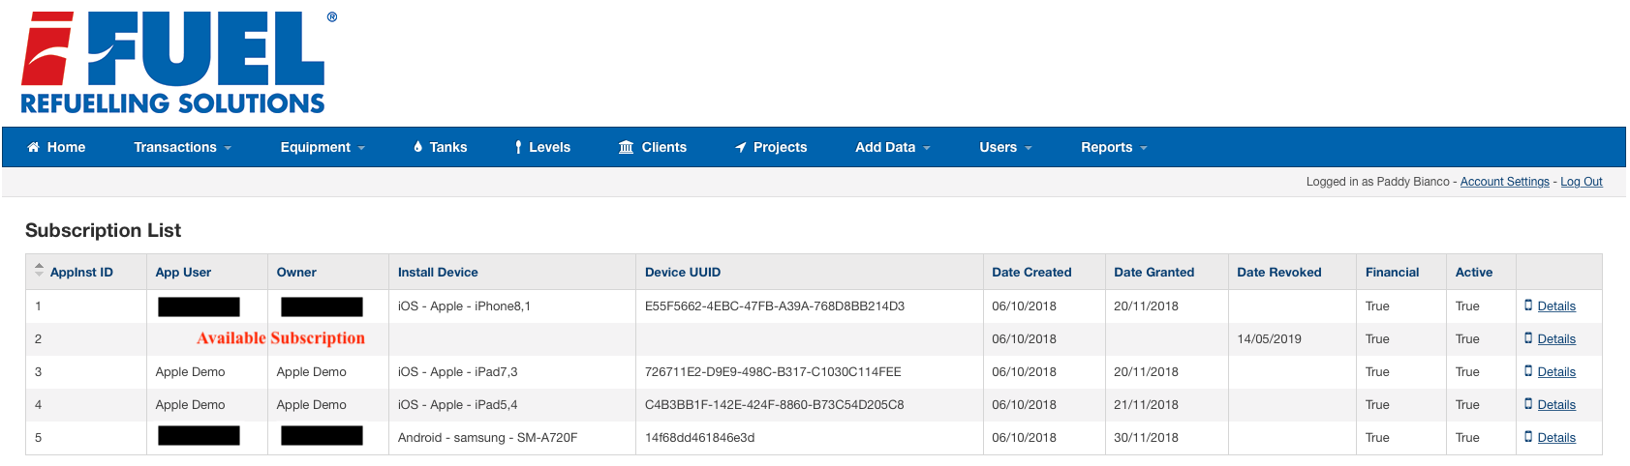Open the Reports dropdown menu
Viewport: 1630px width, 466px height.
pos(1114,147)
